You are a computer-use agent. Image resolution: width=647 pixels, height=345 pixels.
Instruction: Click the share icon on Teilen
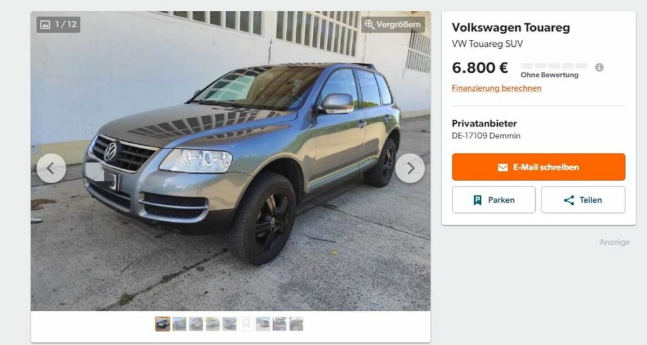coord(569,200)
